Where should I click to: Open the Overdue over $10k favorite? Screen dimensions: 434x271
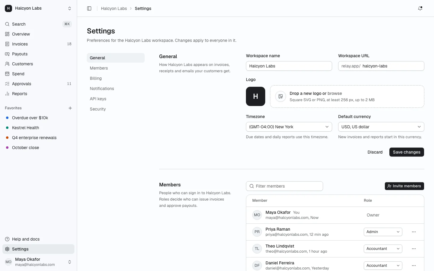point(38,118)
